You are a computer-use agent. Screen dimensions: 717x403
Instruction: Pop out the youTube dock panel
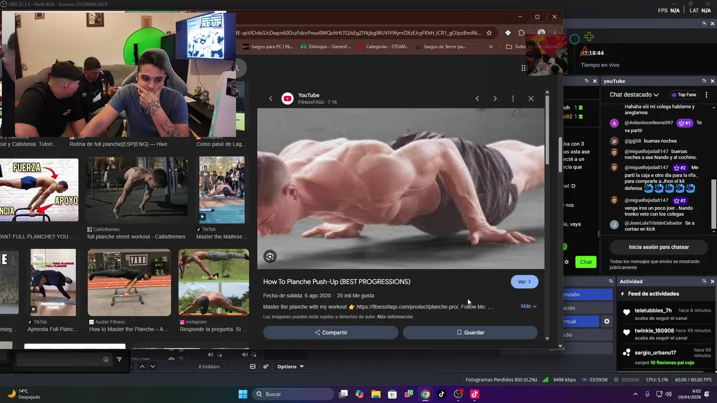[x=704, y=81]
